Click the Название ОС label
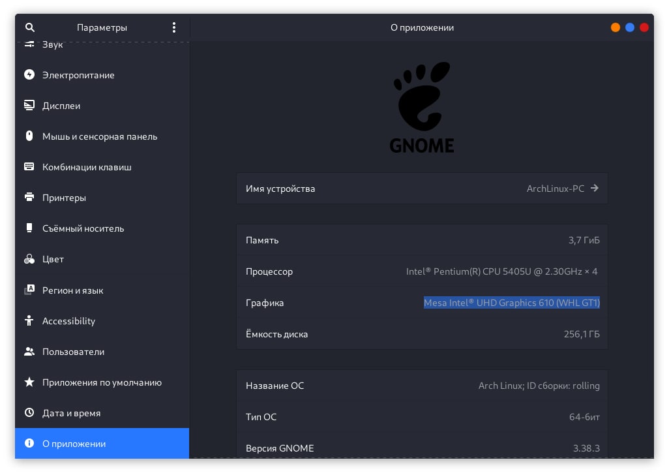669x475 pixels. pos(275,386)
